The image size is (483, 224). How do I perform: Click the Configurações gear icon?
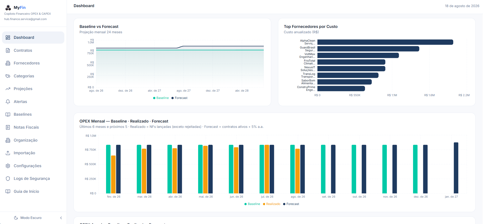(8, 166)
